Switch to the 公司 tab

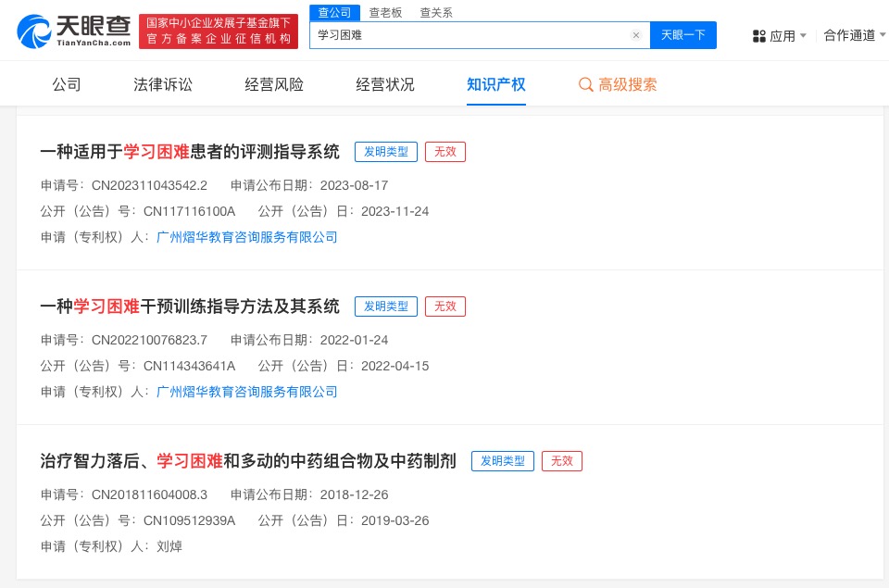(x=67, y=84)
